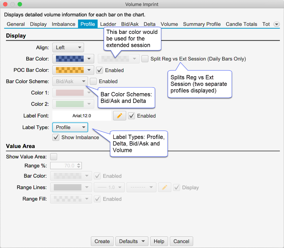The width and height of the screenshot is (284, 248).
Task: Click the green macOS maximize button
Action: coord(20,4)
